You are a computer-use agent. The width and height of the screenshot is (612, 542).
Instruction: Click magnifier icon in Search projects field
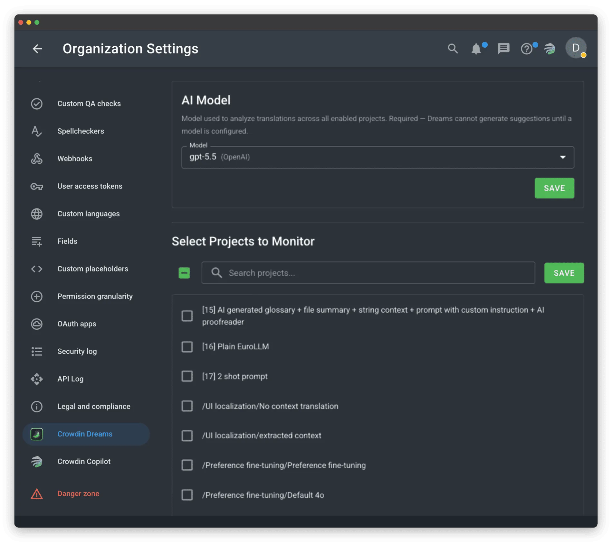click(216, 273)
